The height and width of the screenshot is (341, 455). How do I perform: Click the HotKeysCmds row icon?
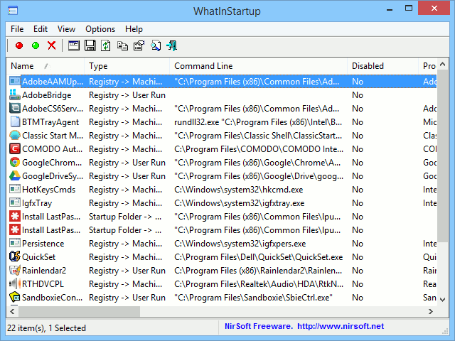click(x=14, y=189)
